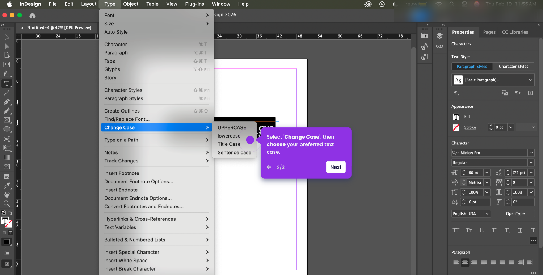Toggle Underline formatting
Image resolution: width=543 pixels, height=275 pixels.
(520, 230)
